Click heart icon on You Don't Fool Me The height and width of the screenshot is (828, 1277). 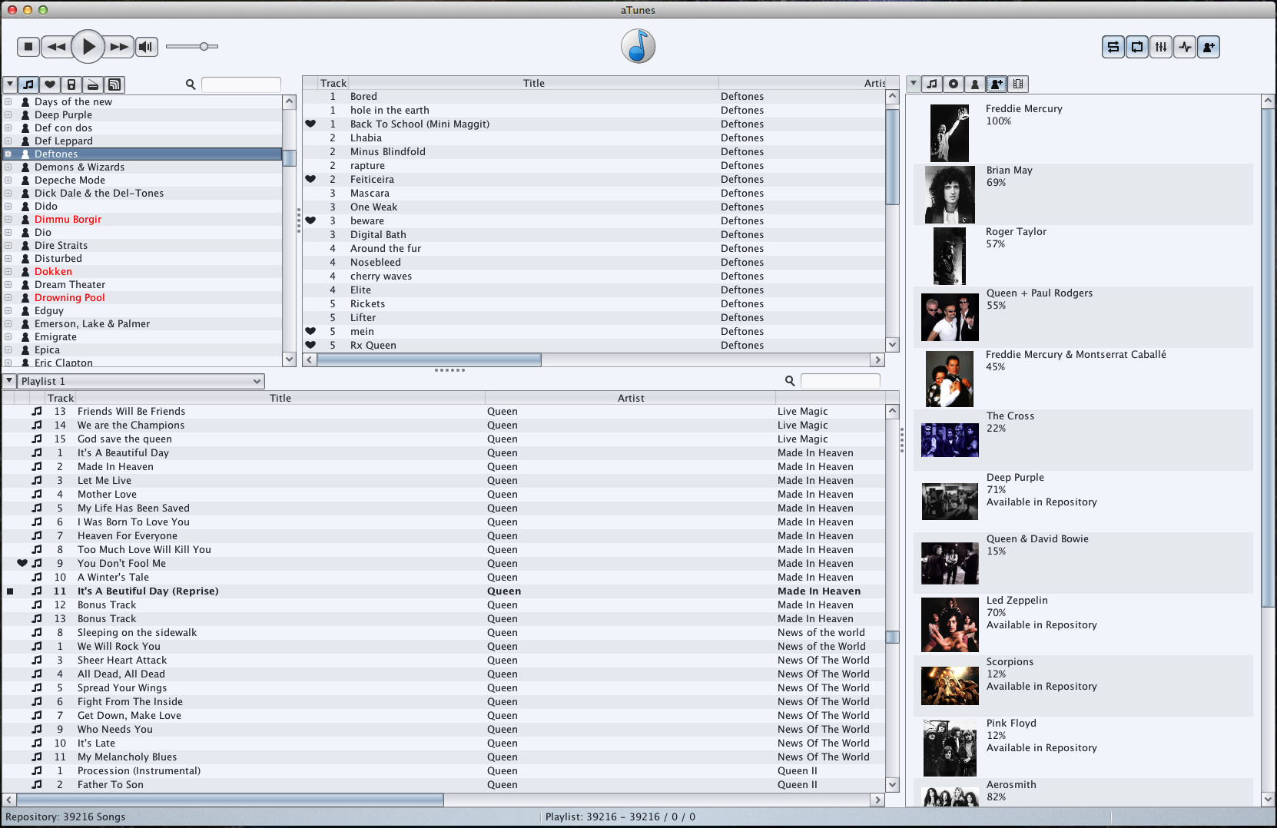click(22, 564)
